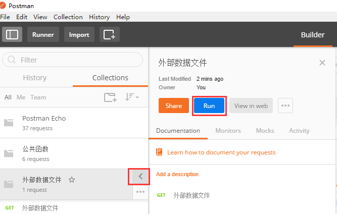Open the Activity tab

tap(299, 131)
